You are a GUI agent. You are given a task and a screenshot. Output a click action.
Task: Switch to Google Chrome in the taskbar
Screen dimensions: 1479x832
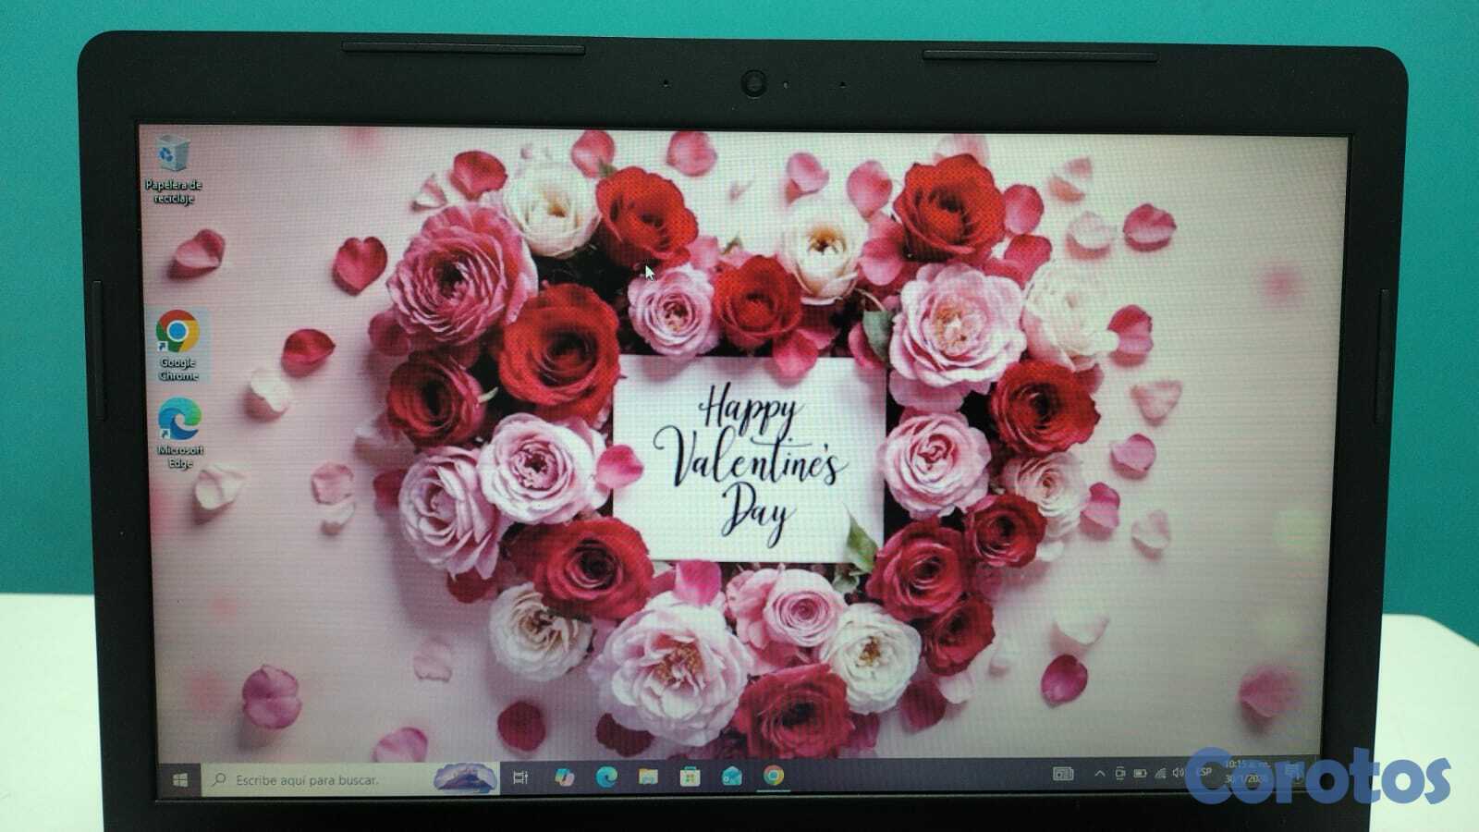coord(774,777)
